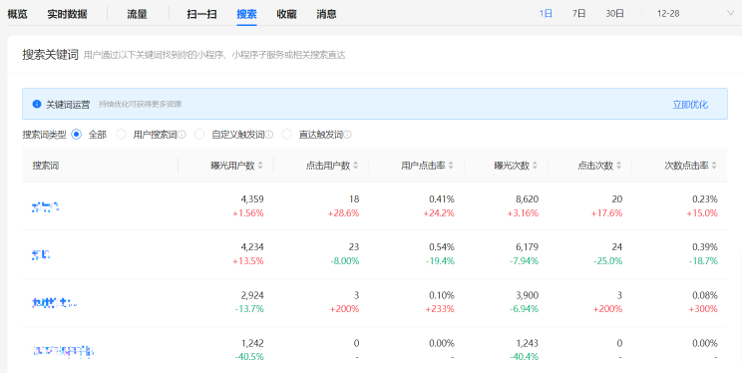Click the 0.54% user click rate cell
The width and height of the screenshot is (742, 373).
(442, 247)
